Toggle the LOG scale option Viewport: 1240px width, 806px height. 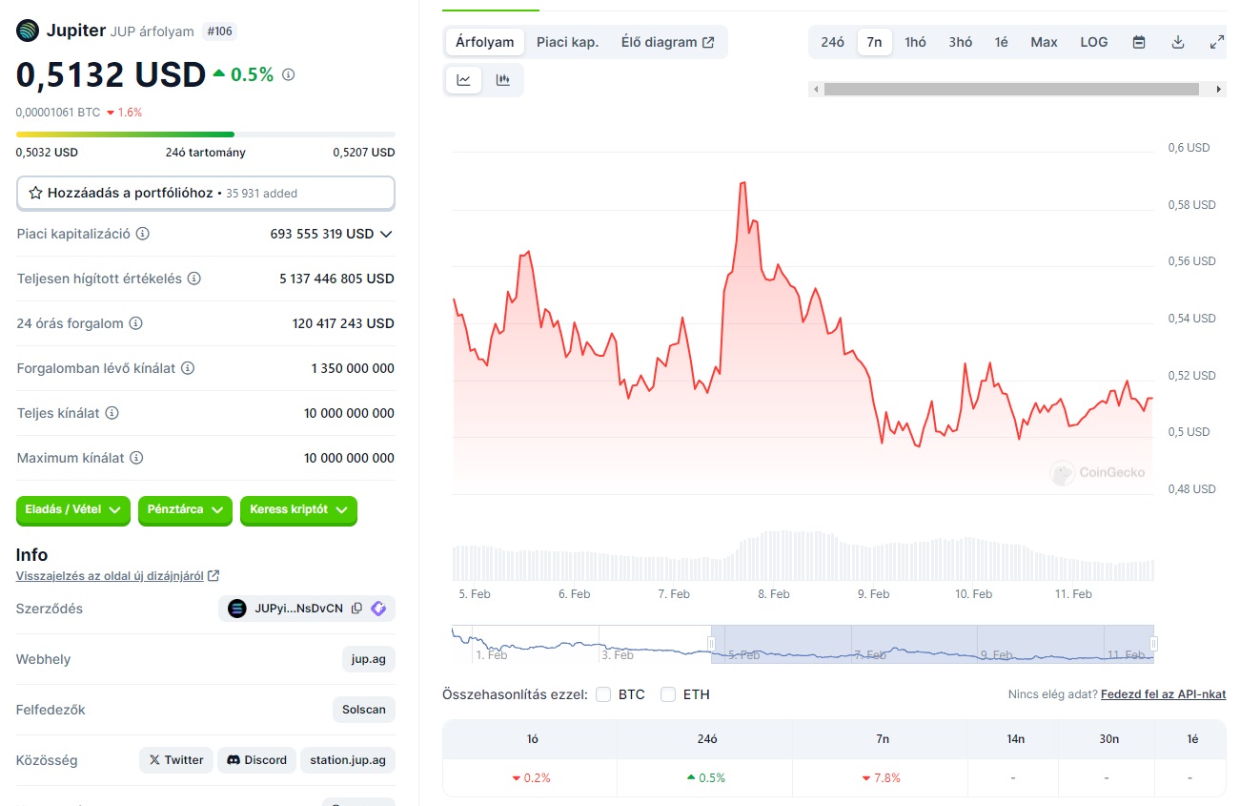coord(1094,42)
